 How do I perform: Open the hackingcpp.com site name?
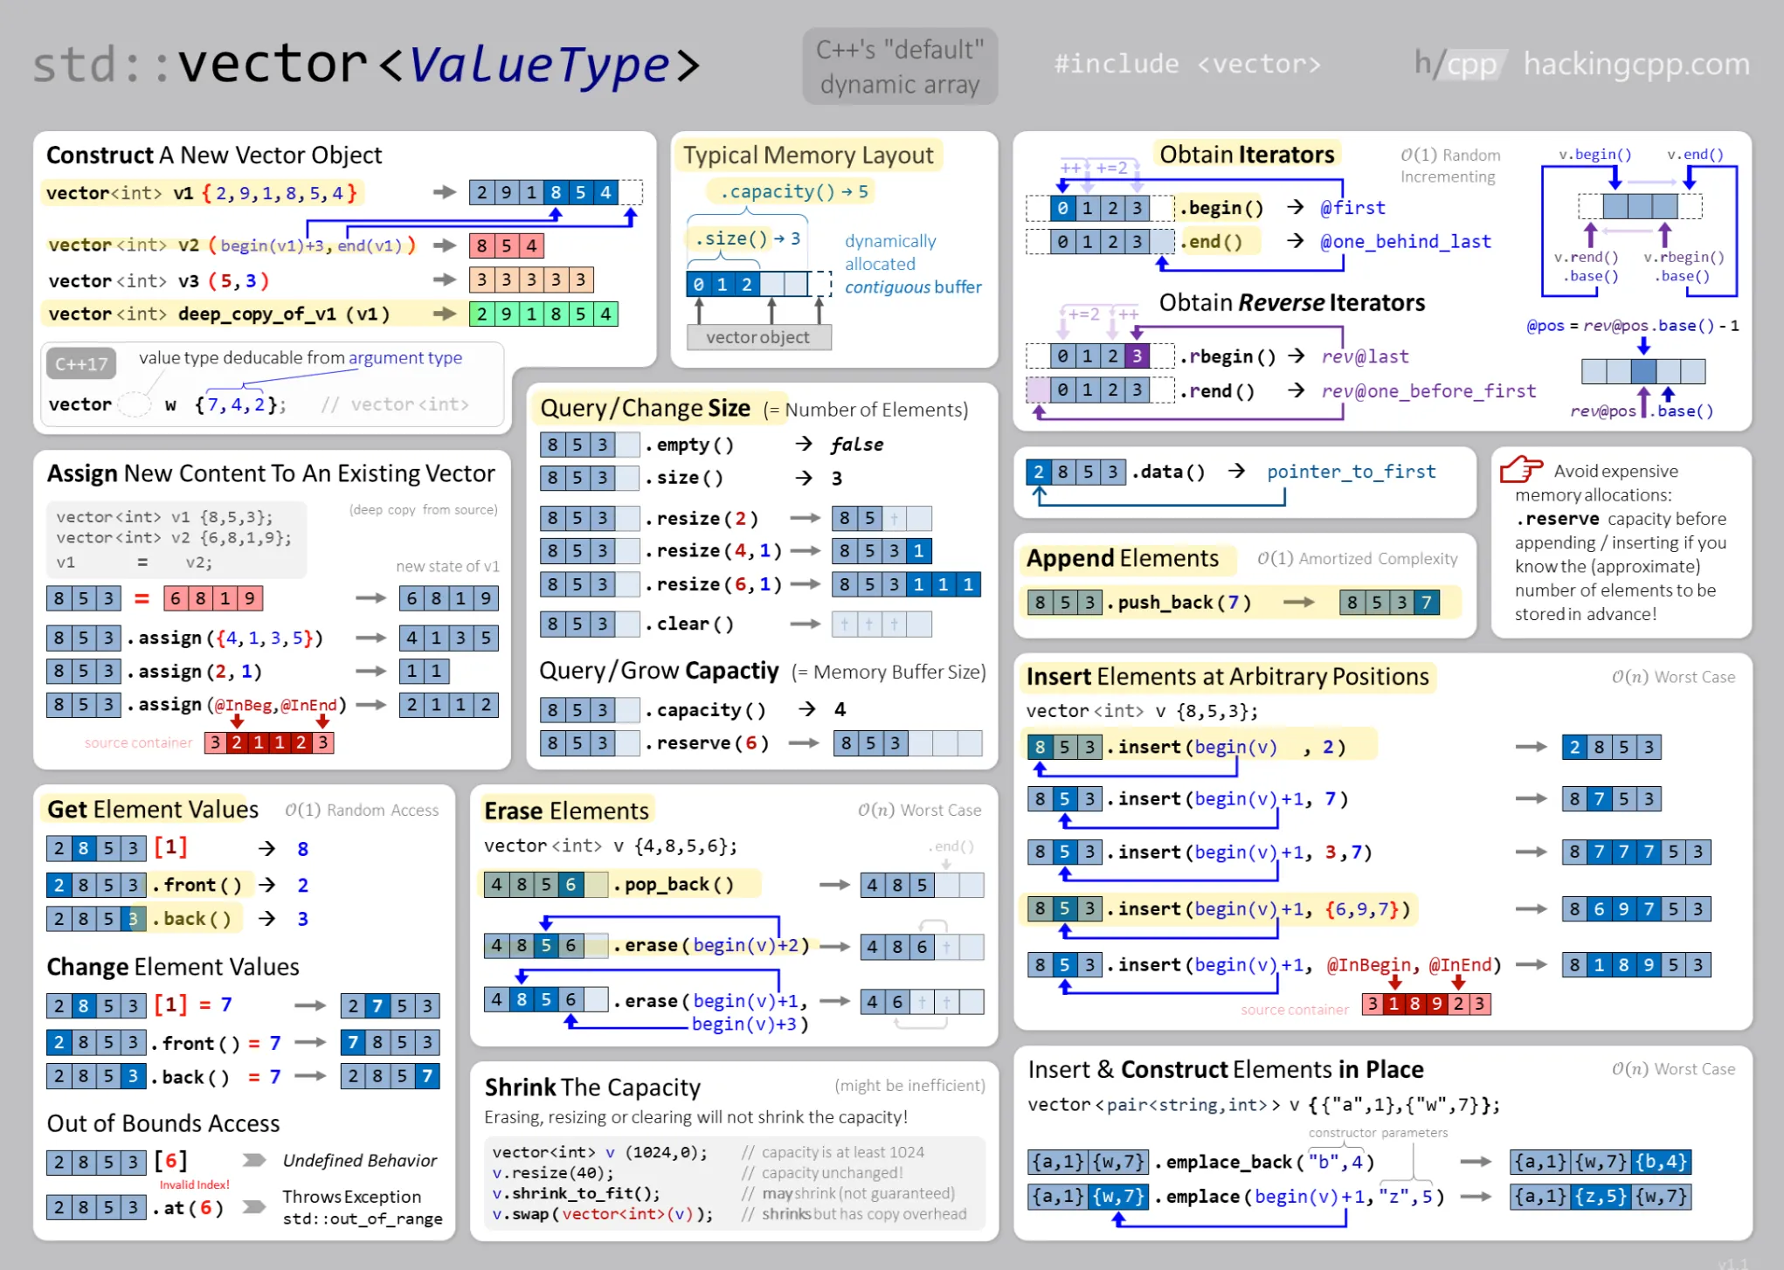1636,64
